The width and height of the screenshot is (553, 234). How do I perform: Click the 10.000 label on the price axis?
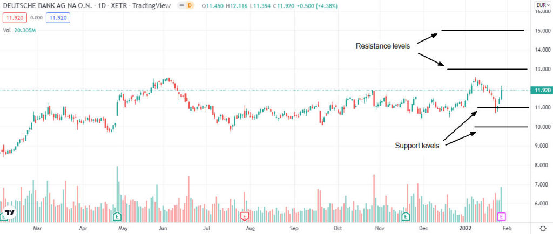542,127
